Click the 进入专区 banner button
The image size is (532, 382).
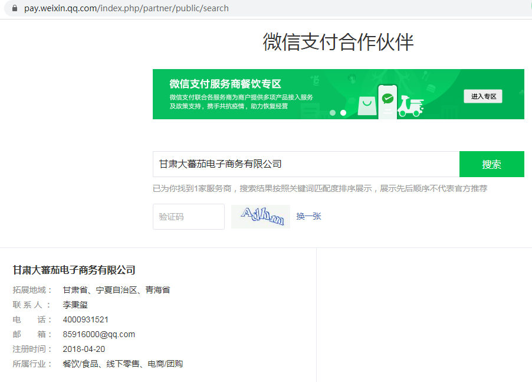[x=483, y=96]
